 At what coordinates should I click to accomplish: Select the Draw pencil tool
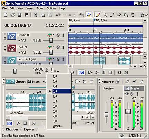[x=98, y=15]
